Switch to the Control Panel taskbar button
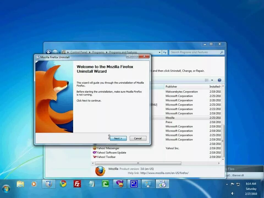This screenshot has width=264, height=198. point(148,184)
